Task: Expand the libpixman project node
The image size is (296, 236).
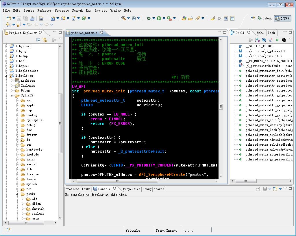Action: [6, 46]
